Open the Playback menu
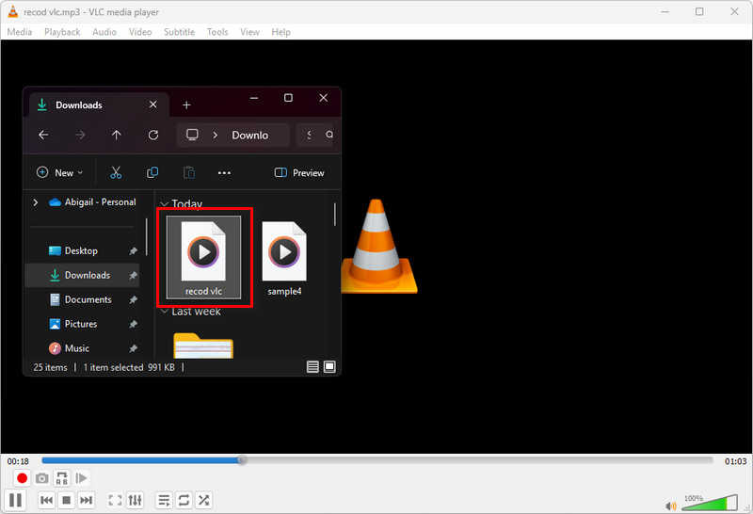The width and height of the screenshot is (753, 514). pyautogui.click(x=62, y=32)
